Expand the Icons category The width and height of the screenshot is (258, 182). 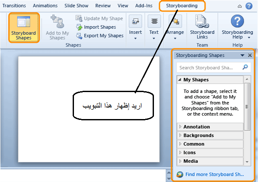[210, 152]
